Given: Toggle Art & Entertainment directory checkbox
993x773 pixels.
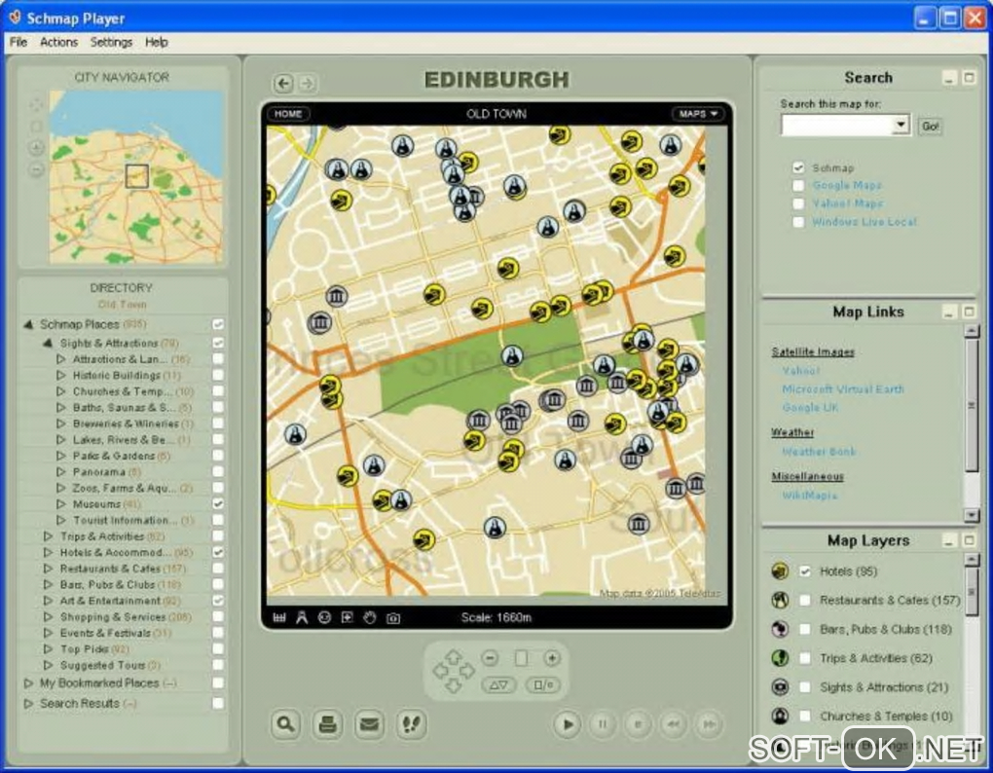Looking at the screenshot, I should coord(218,600).
